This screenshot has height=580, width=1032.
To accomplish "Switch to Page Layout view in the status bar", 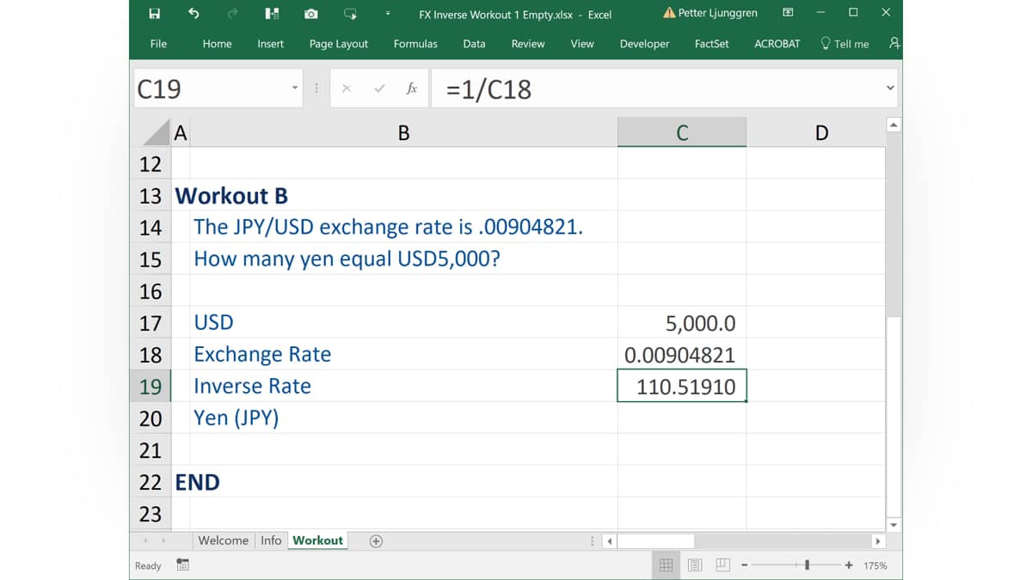I will (x=695, y=565).
